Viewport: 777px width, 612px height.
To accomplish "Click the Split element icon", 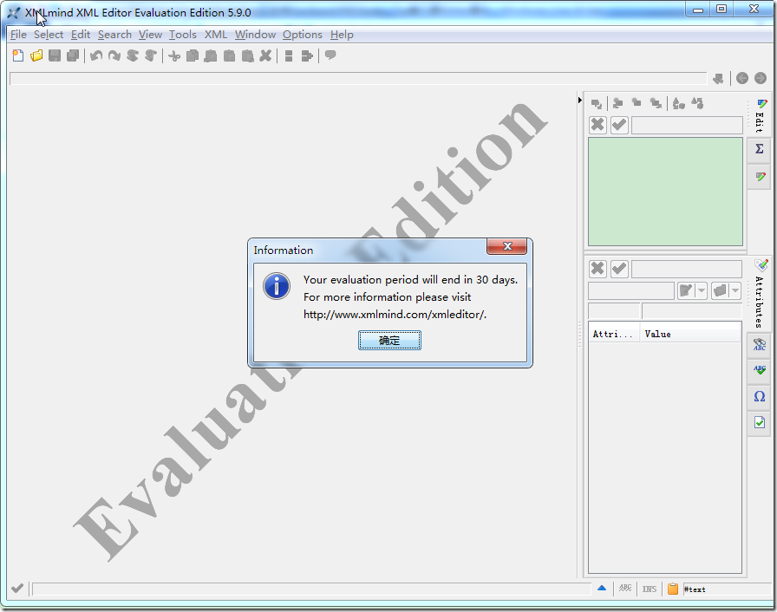I will [289, 56].
